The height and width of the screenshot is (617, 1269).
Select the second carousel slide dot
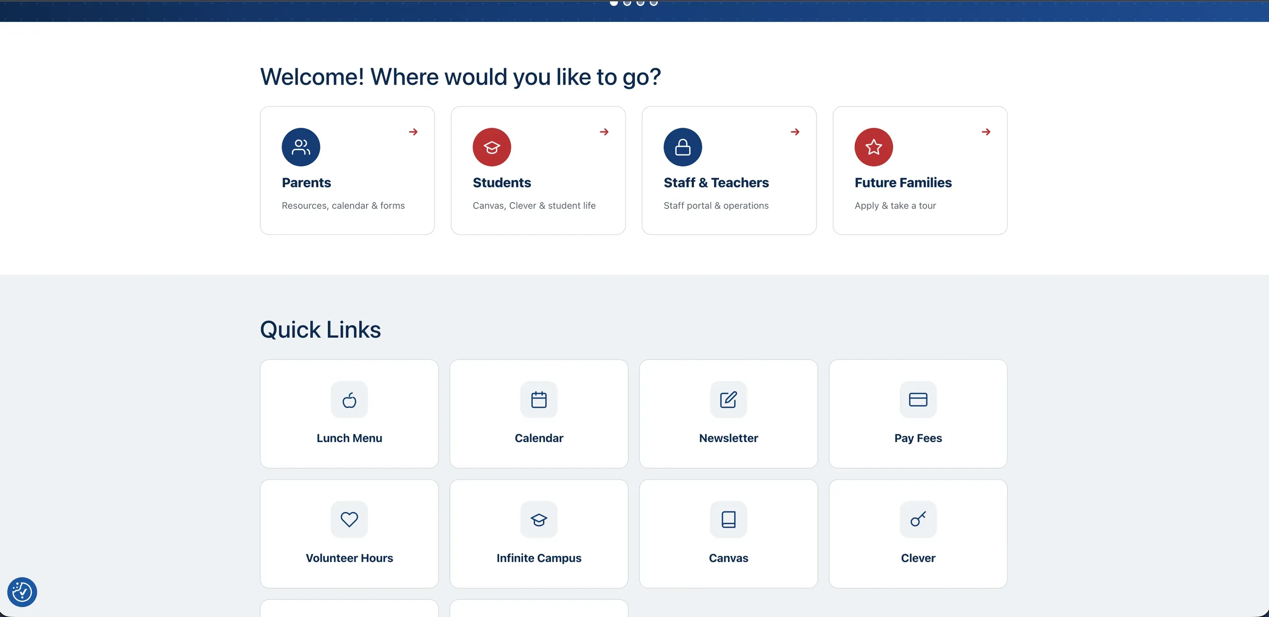point(627,3)
